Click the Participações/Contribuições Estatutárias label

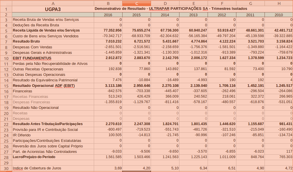[47, 141]
